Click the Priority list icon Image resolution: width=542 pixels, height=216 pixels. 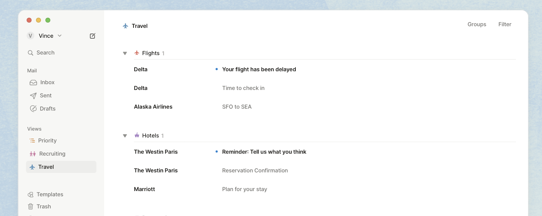coord(32,141)
